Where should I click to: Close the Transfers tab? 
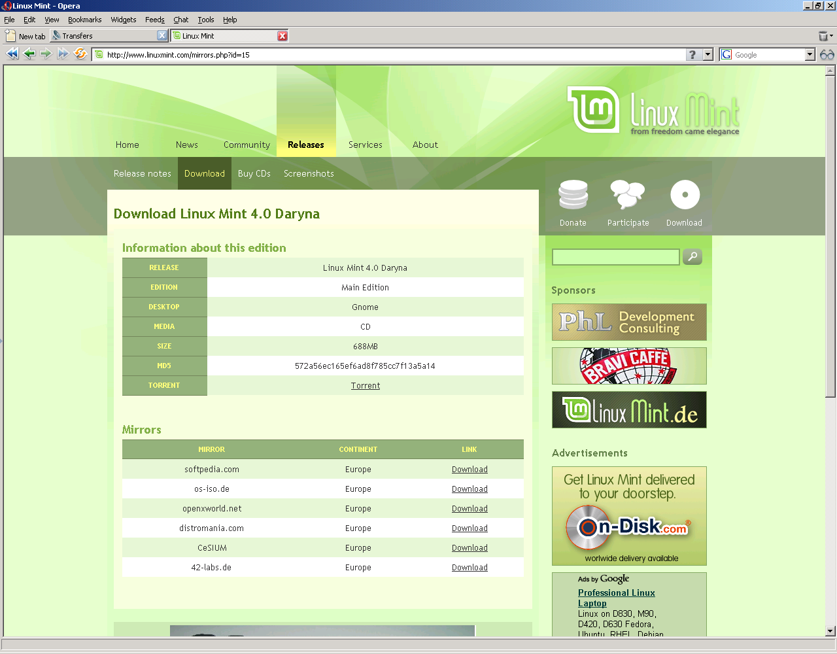click(x=162, y=35)
